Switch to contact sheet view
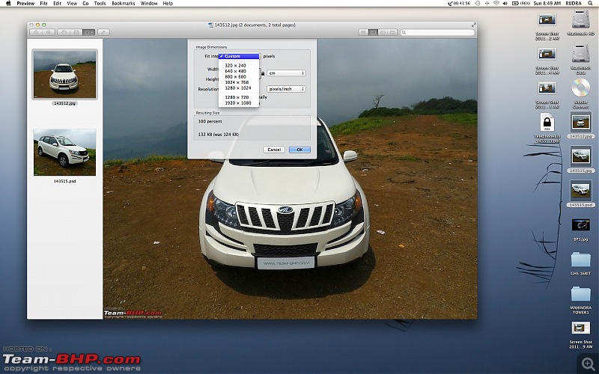The image size is (599, 374). (x=392, y=32)
